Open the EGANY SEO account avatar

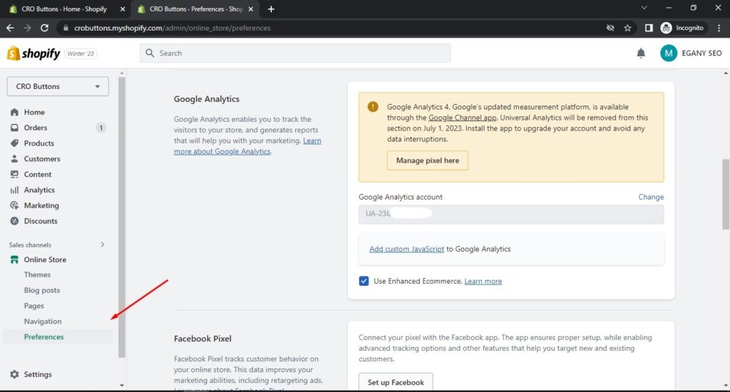pyautogui.click(x=669, y=53)
